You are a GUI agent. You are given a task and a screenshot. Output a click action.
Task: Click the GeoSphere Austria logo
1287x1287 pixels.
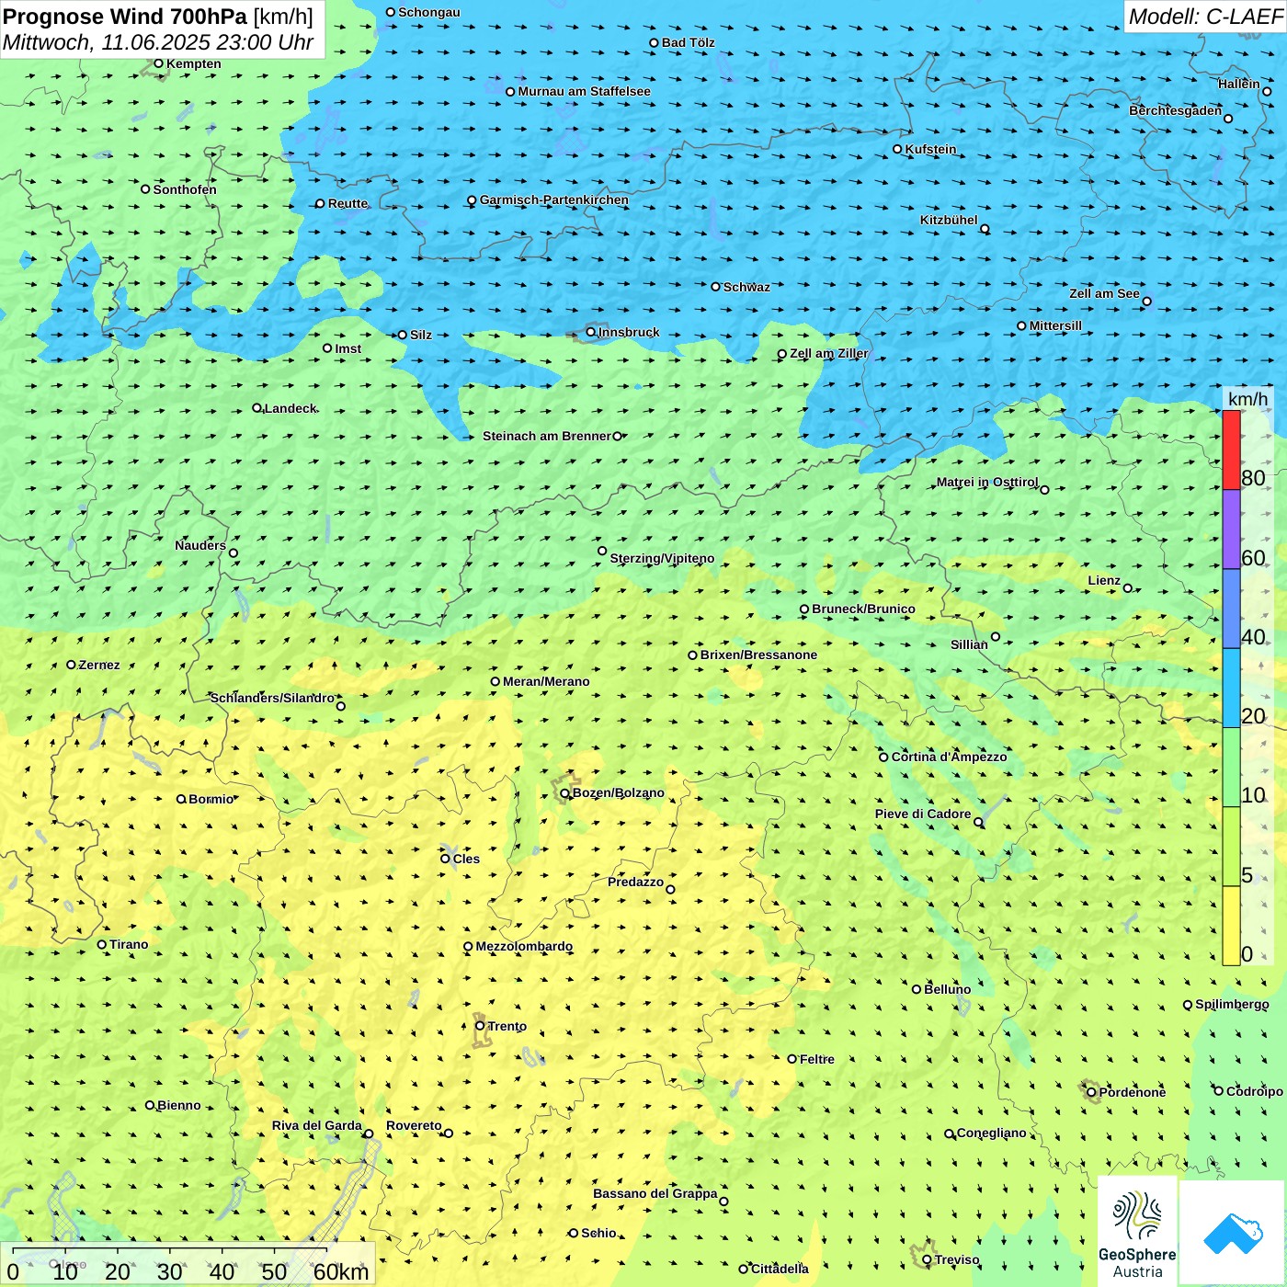click(1137, 1232)
